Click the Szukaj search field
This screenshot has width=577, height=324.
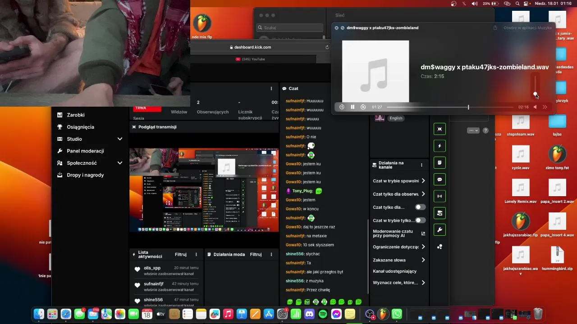tap(290, 27)
